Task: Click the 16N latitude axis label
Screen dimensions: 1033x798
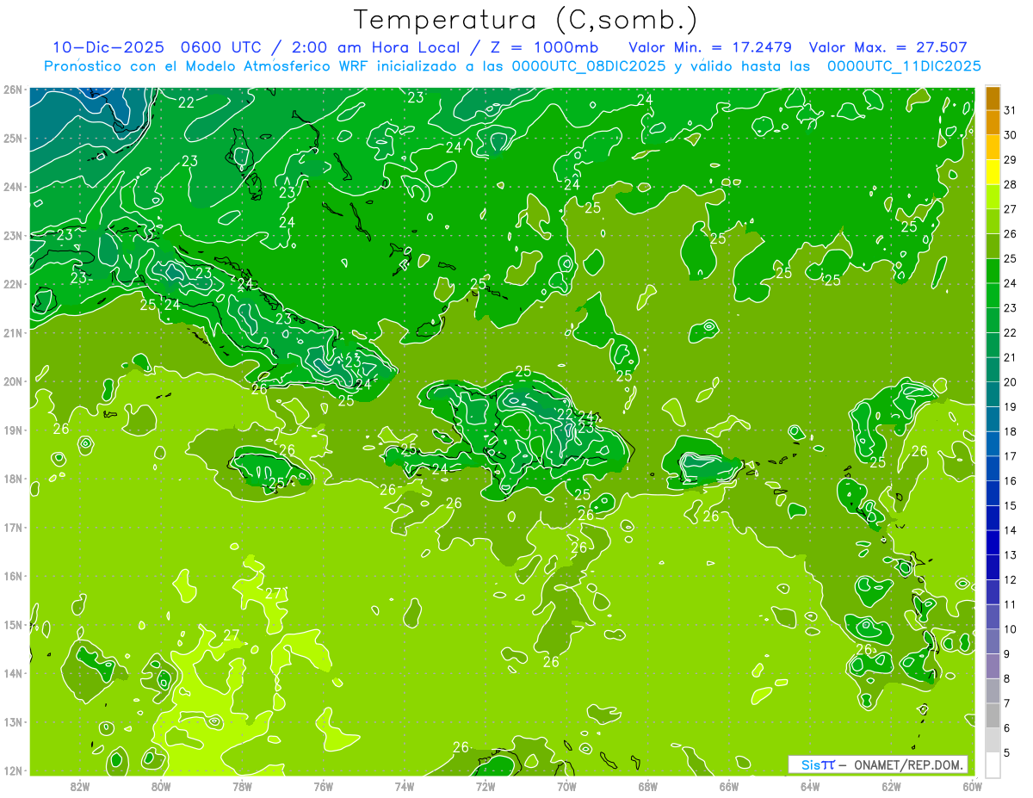Action: pyautogui.click(x=13, y=576)
